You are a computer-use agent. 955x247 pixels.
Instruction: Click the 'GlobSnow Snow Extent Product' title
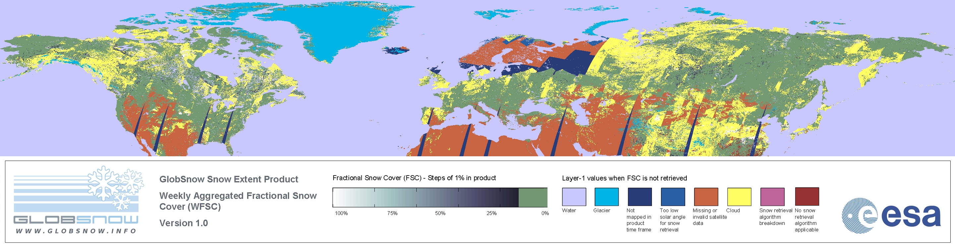[x=229, y=179]
